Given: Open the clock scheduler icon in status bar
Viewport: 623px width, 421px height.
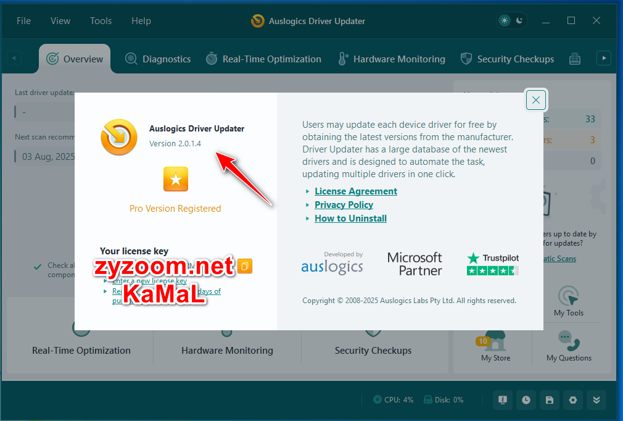Looking at the screenshot, I should click(x=526, y=400).
